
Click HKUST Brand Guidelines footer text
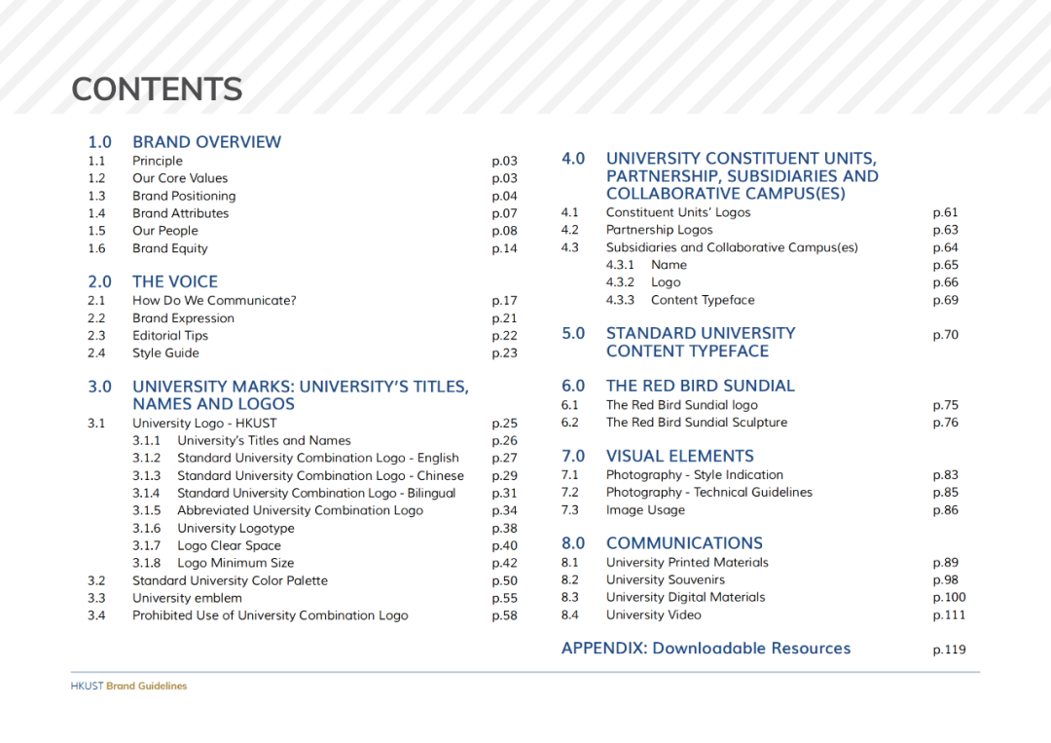pos(128,686)
